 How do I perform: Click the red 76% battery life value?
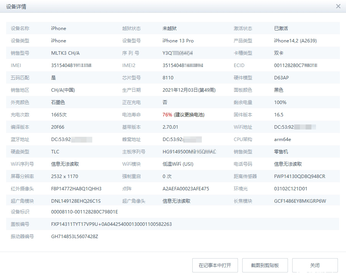pos(167,115)
